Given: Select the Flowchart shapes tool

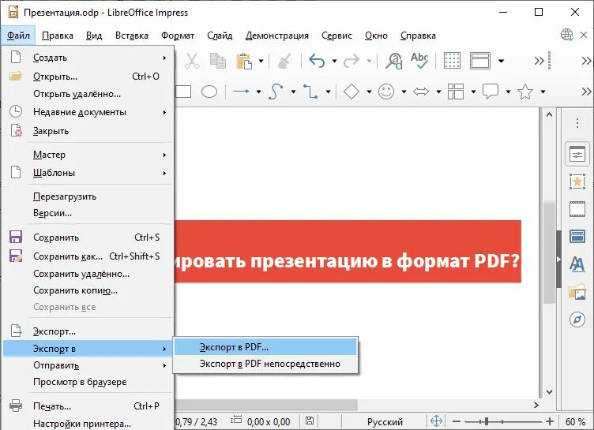Looking at the screenshot, I should [x=455, y=92].
